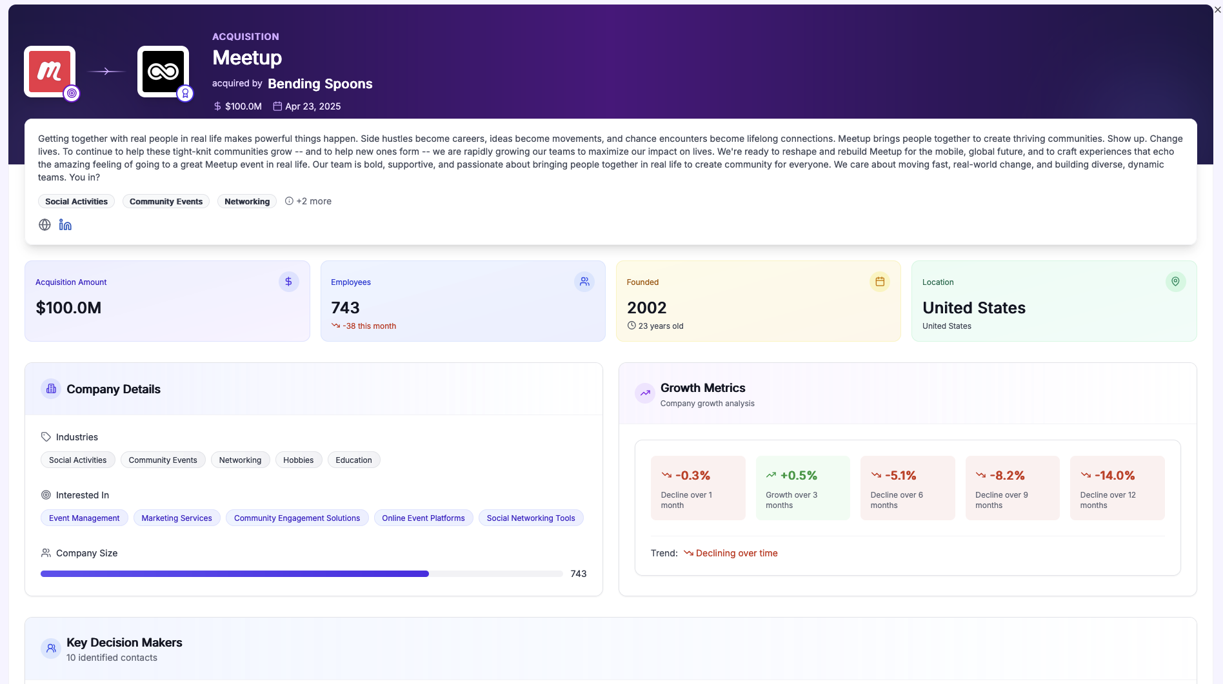The width and height of the screenshot is (1223, 684).
Task: Click the people icon beside Company Size
Action: tap(46, 552)
